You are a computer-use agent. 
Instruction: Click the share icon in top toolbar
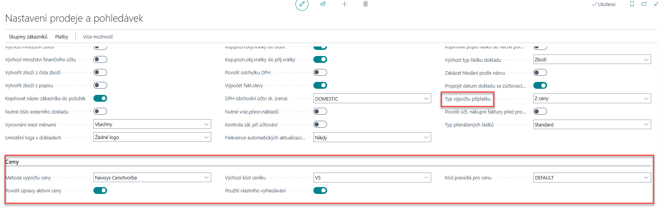tap(323, 4)
